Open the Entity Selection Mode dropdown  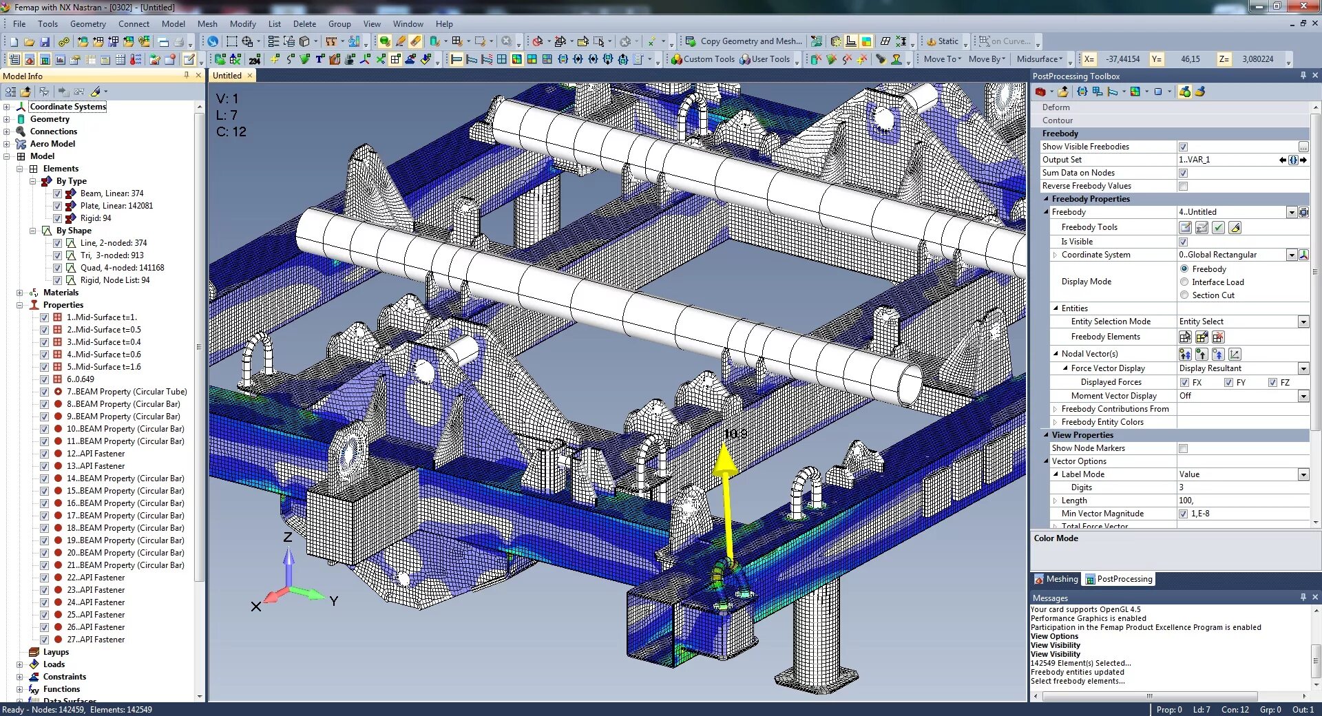1303,322
